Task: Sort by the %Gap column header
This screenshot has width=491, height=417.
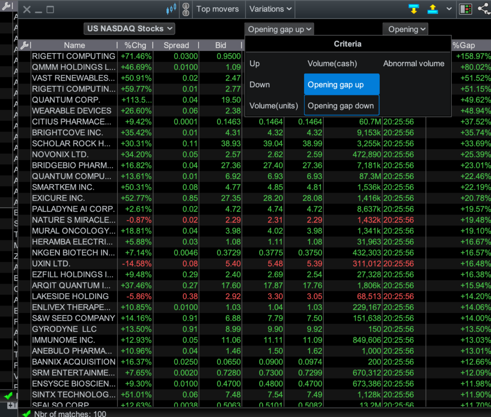Action: [464, 46]
